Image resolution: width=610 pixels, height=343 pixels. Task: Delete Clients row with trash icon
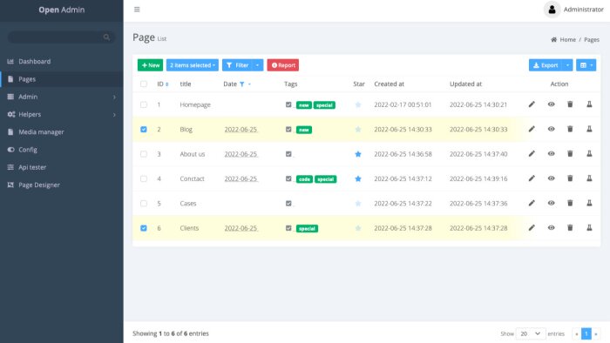[570, 227]
